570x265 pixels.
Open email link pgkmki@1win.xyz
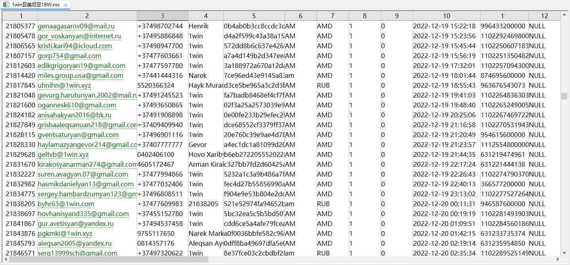(65, 233)
